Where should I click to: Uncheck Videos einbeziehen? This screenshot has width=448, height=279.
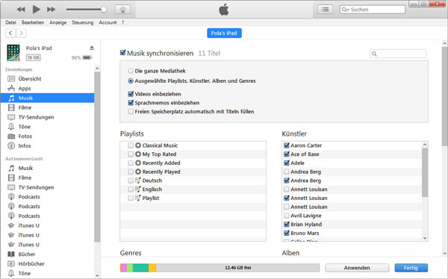(131, 94)
